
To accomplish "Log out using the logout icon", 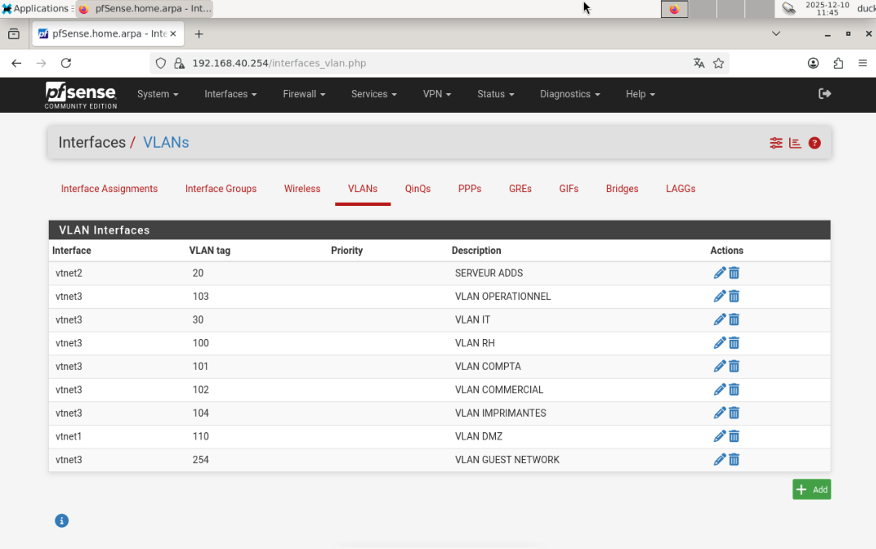I will [x=824, y=94].
